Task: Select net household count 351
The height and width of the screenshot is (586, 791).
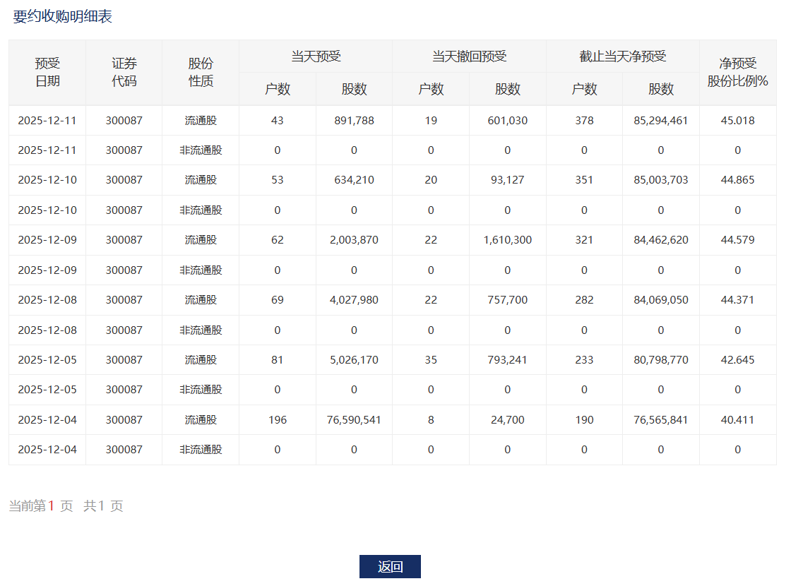Action: click(x=584, y=180)
